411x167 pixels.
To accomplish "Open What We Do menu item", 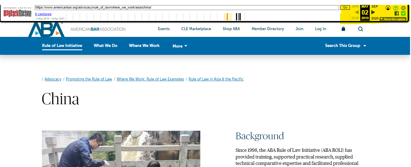I will [106, 45].
